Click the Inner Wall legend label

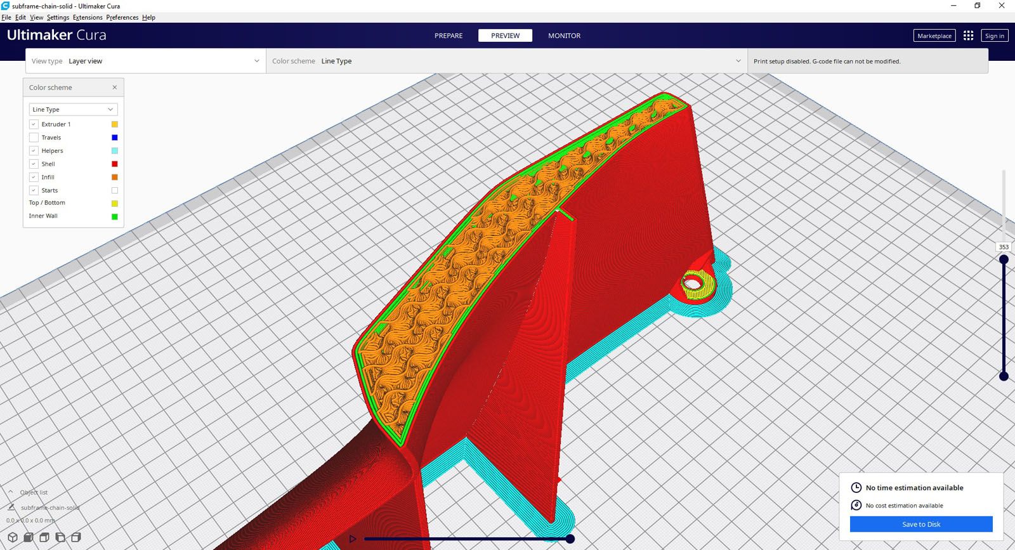[x=43, y=216]
